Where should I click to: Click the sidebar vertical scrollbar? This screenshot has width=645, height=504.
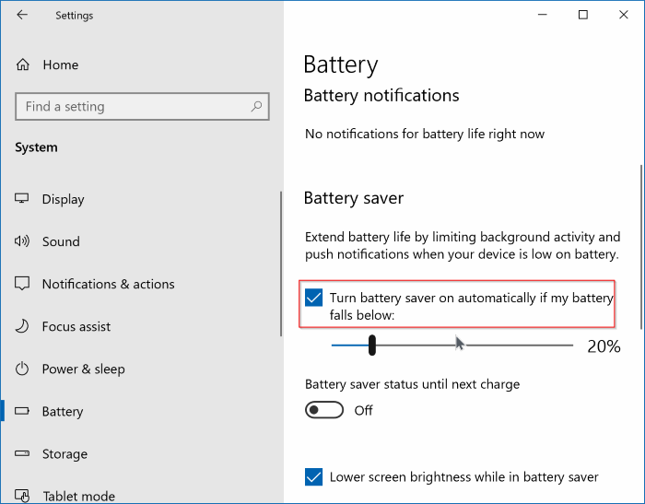coord(281,264)
